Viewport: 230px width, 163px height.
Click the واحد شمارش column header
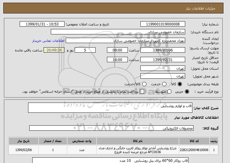point(82,141)
